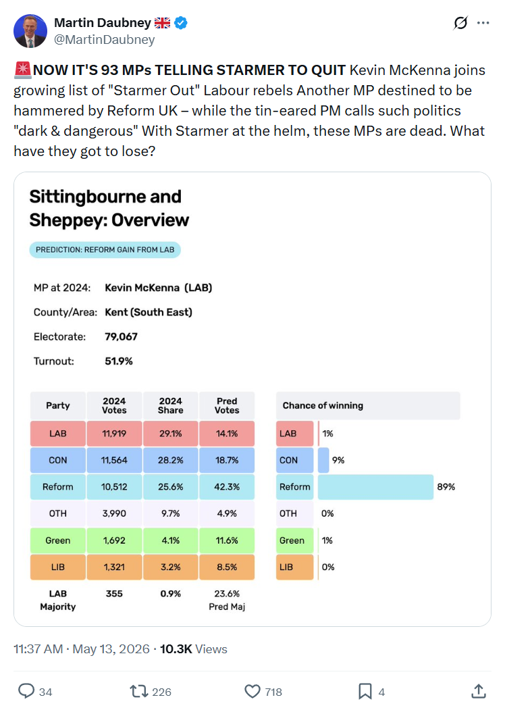This screenshot has width=505, height=710.
Task: Click the Grok slashed-circle icon
Action: pos(460,23)
